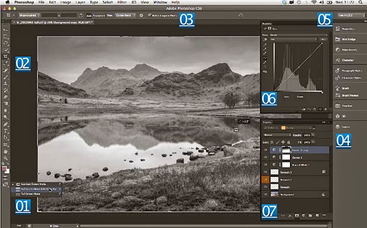
Task: Open the workspace switcher dropdown
Action: point(351,16)
